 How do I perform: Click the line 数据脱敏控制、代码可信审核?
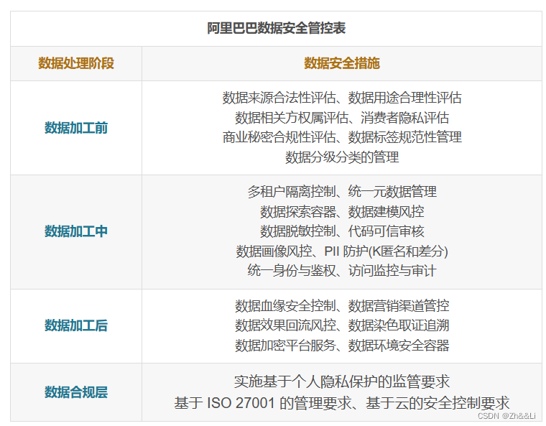coord(342,231)
